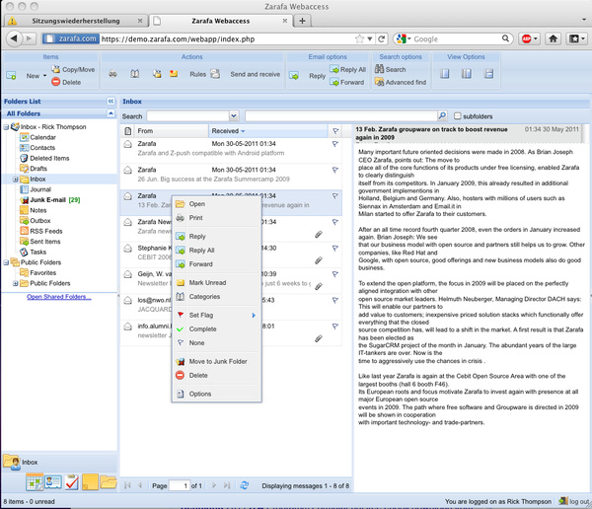
Task: Click the browser back button
Action: pos(14,38)
